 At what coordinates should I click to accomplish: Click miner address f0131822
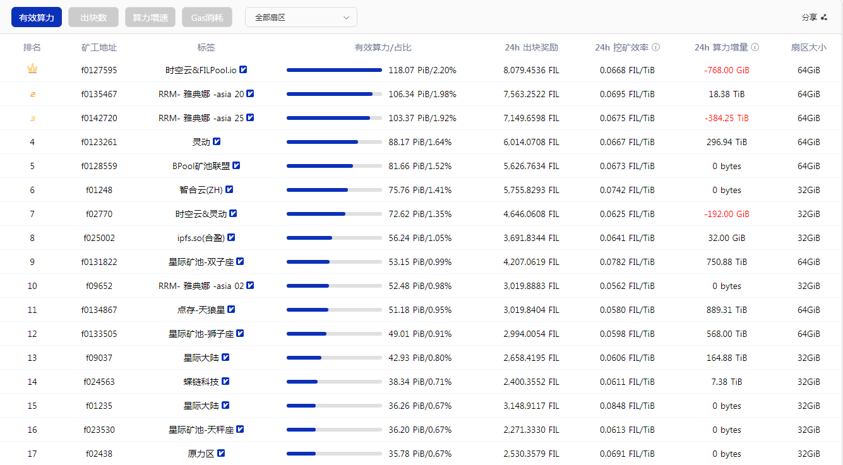99,262
